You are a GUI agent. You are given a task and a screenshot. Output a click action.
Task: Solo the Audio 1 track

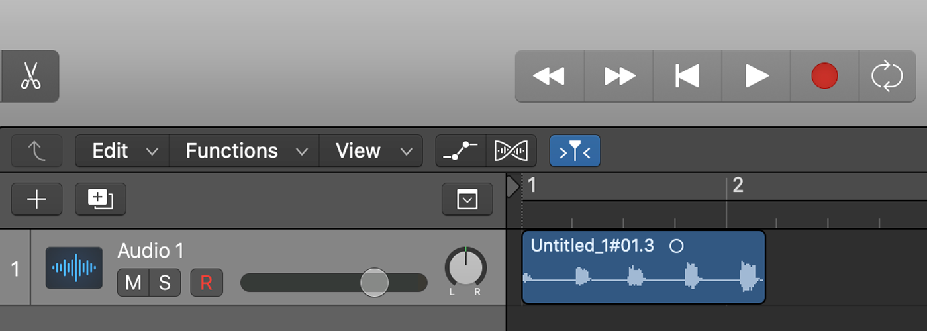tap(165, 283)
